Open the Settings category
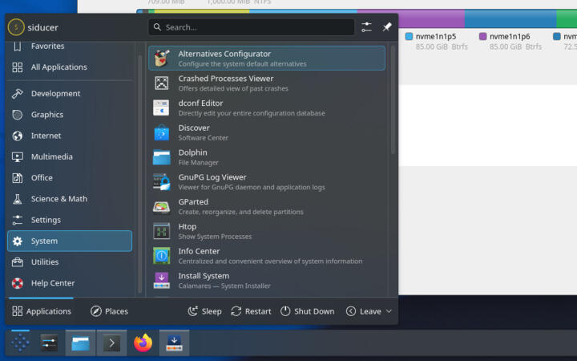This screenshot has width=577, height=361. click(70, 220)
